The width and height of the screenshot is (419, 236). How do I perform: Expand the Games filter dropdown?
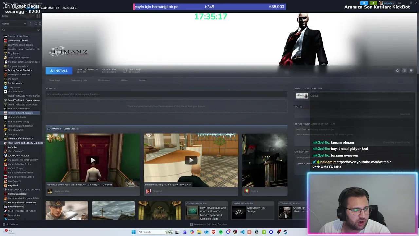pyautogui.click(x=14, y=24)
